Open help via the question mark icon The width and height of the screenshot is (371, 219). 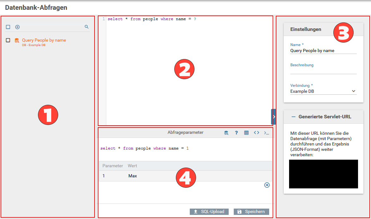[236, 133]
